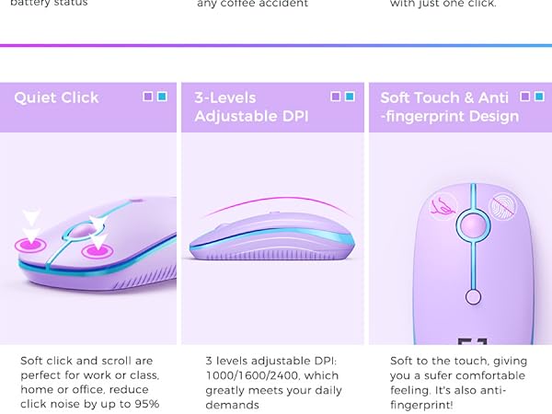The image size is (552, 414).
Task: Click the purple square in Quiet Click header
Action: (x=148, y=97)
